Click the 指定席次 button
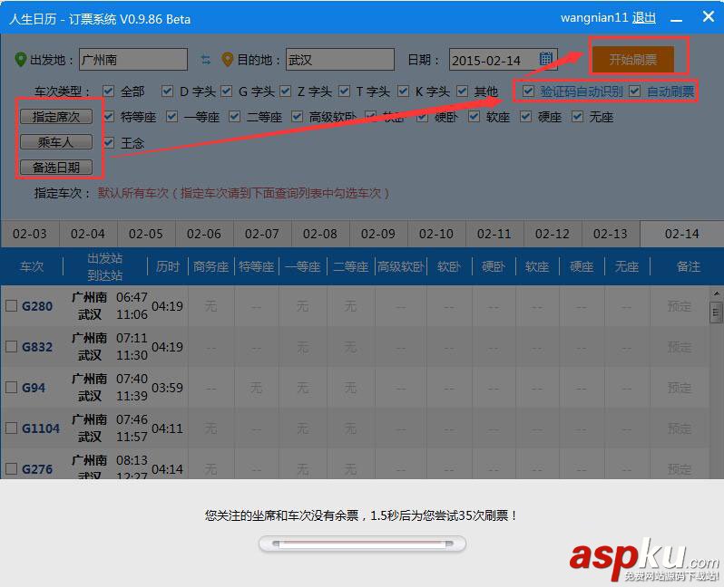Image resolution: width=724 pixels, height=587 pixels. (56, 117)
